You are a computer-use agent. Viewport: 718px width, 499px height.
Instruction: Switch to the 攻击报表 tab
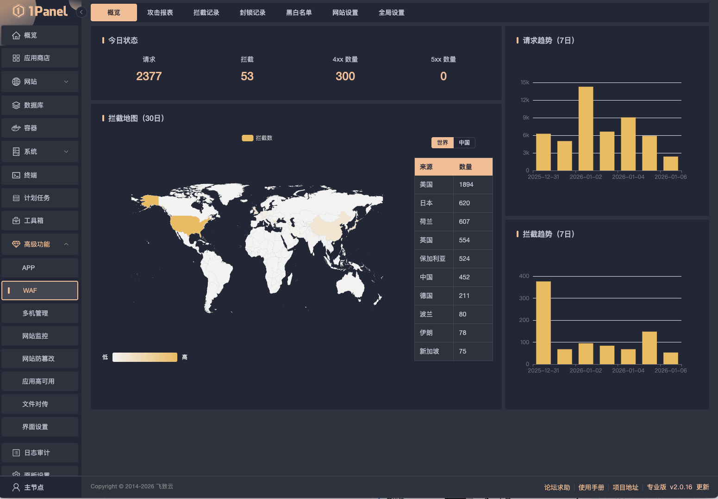click(x=160, y=13)
